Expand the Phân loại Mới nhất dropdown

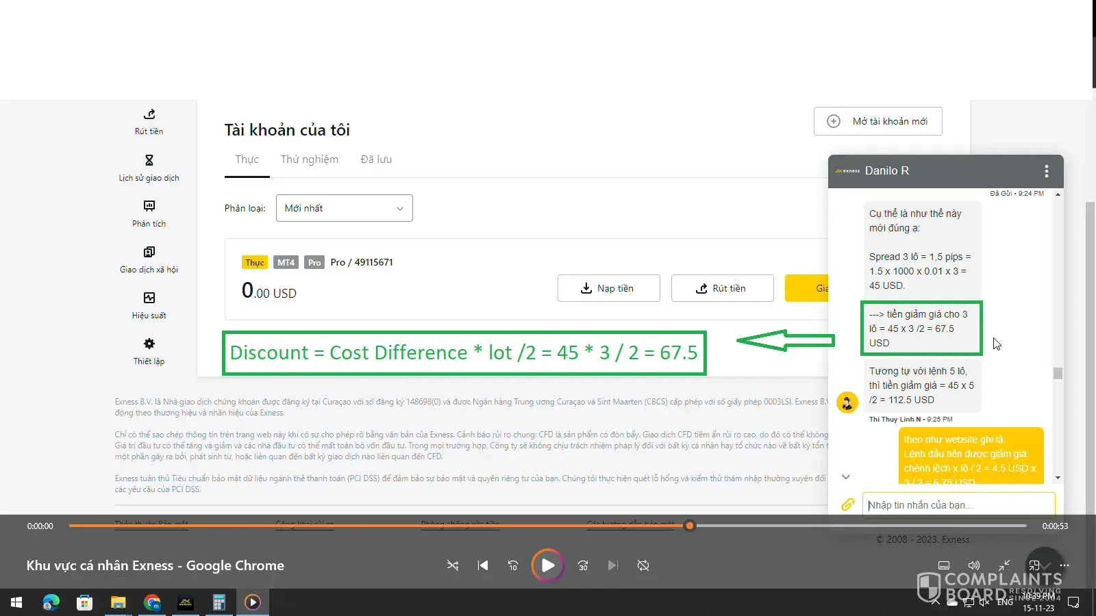pos(344,208)
